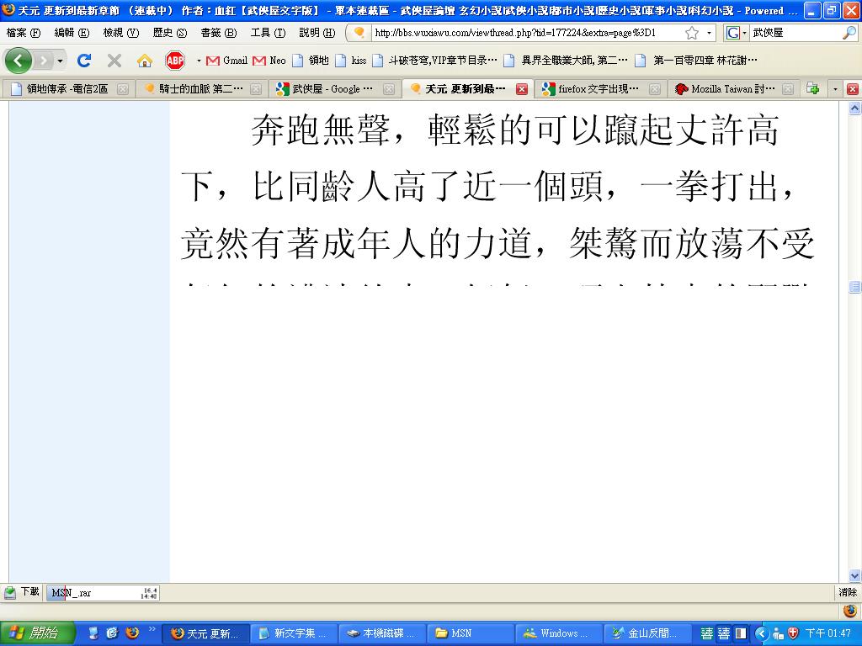
Task: Switch to the 武俠屋 - Google tab
Action: click(335, 89)
